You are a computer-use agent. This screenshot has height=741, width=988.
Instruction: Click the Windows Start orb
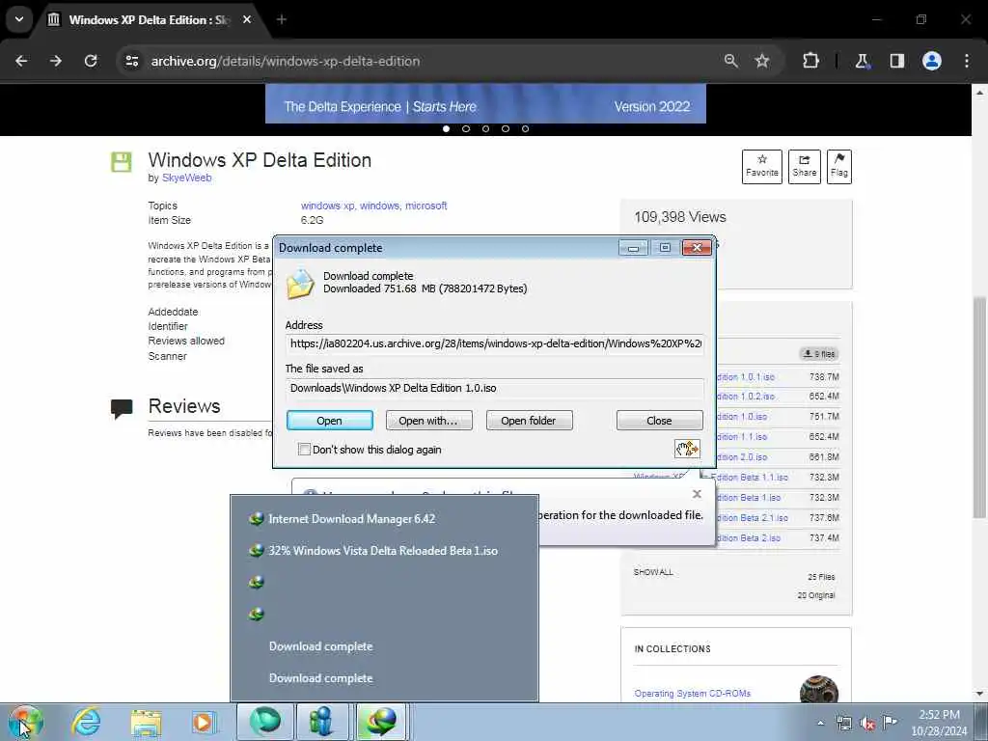coord(26,722)
